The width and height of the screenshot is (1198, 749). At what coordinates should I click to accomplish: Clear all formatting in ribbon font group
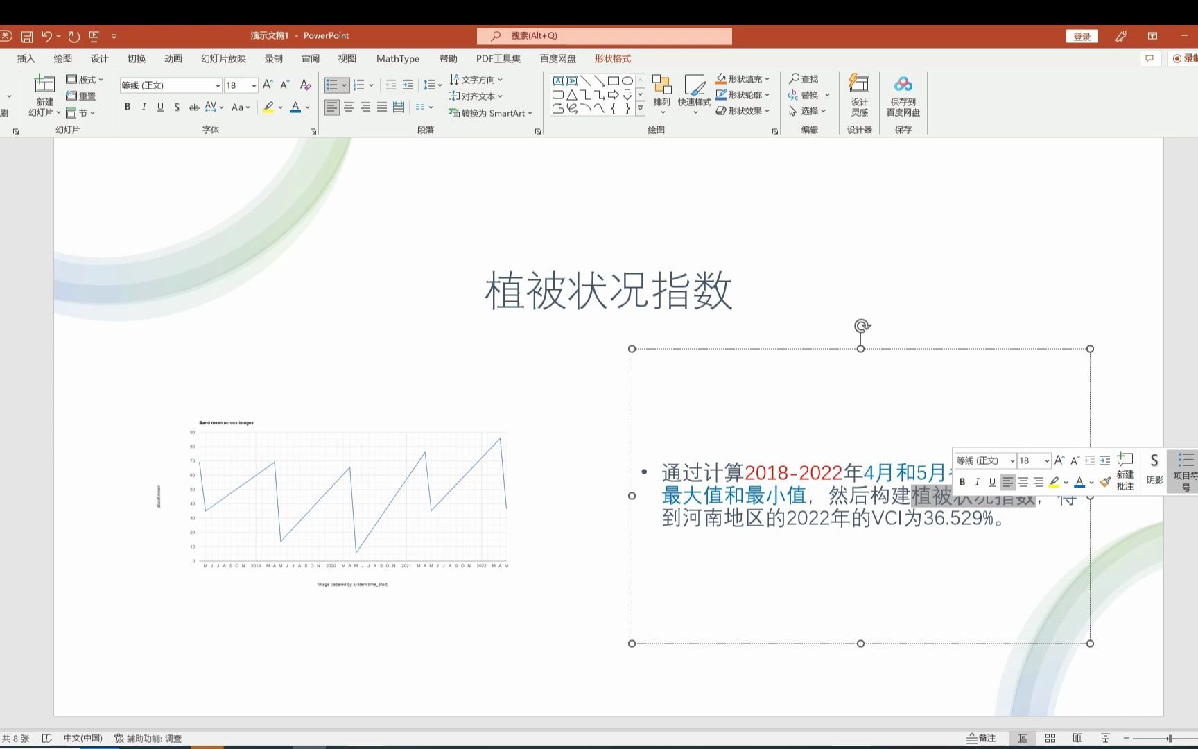tap(305, 85)
